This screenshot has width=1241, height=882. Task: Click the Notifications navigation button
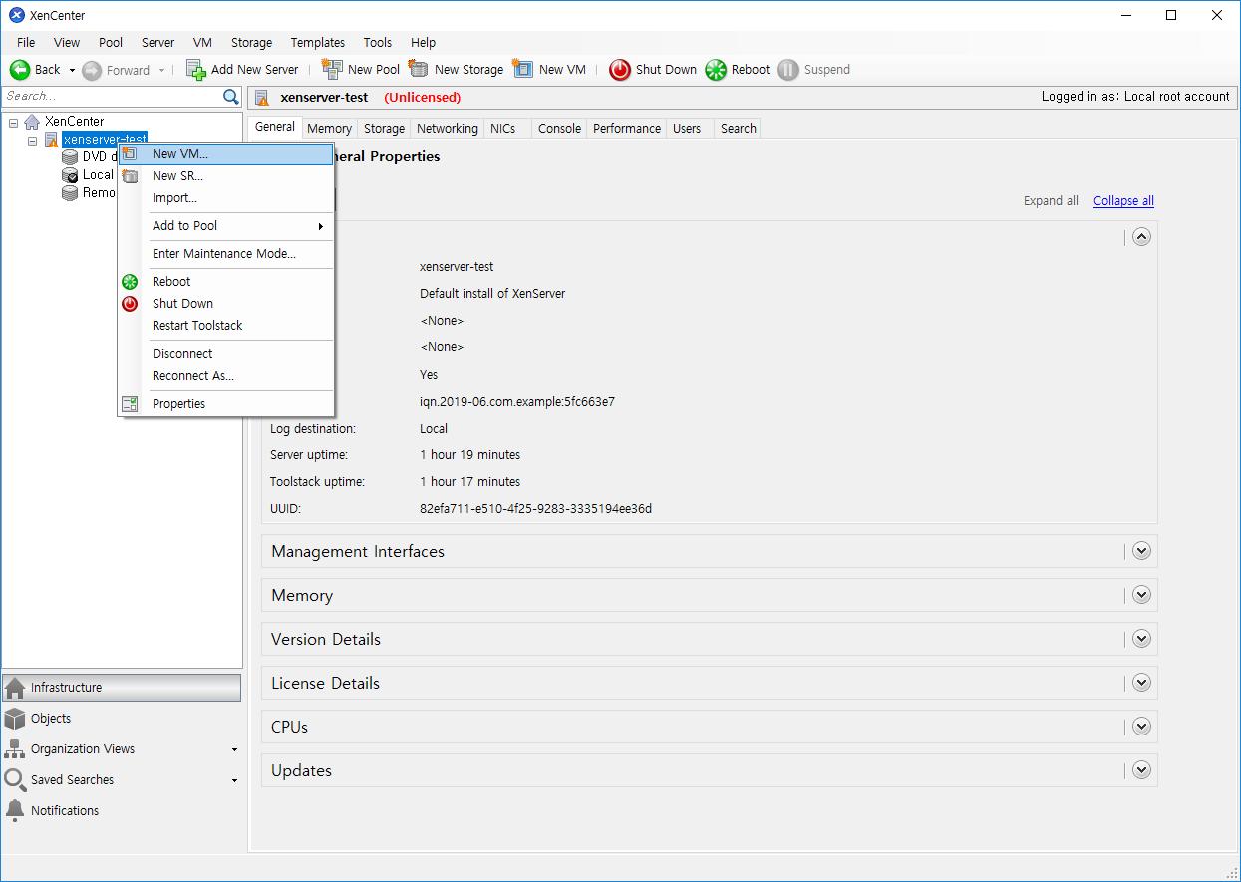pyautogui.click(x=122, y=811)
